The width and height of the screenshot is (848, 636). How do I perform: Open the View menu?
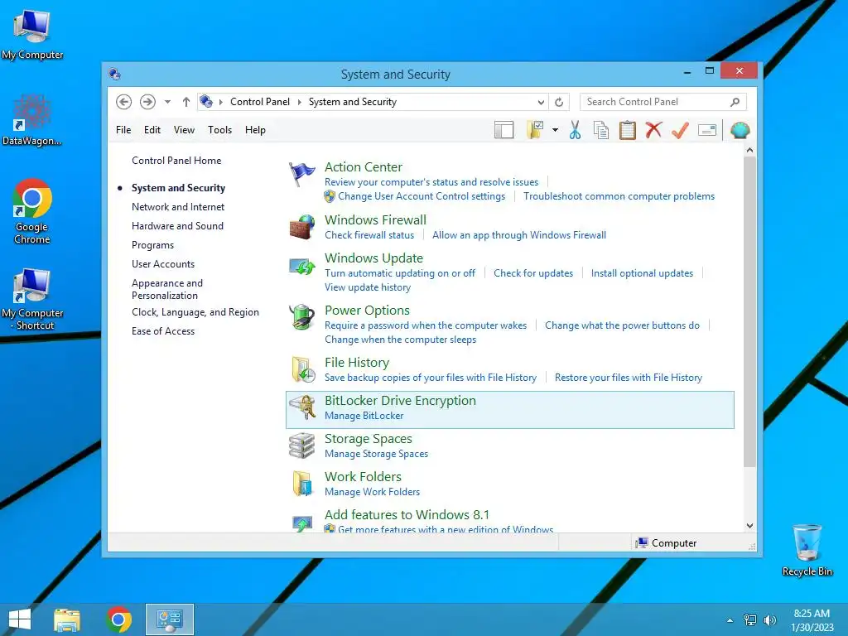pos(184,130)
